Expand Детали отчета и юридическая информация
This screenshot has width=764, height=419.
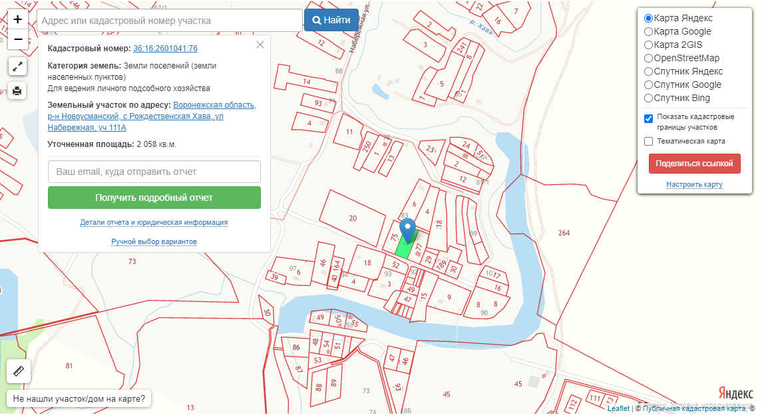(154, 222)
